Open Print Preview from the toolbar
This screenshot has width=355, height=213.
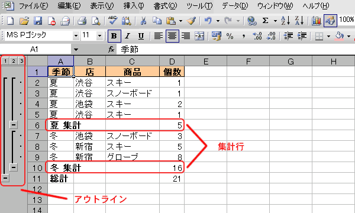click(x=96, y=21)
